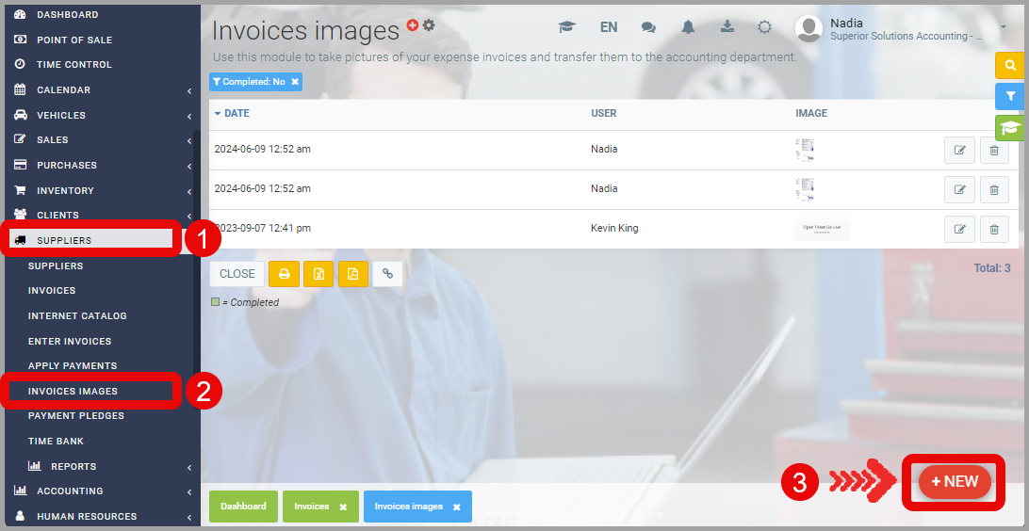The height and width of the screenshot is (531, 1029).
Task: Switch to the Dashboard bottom tab
Action: click(243, 507)
